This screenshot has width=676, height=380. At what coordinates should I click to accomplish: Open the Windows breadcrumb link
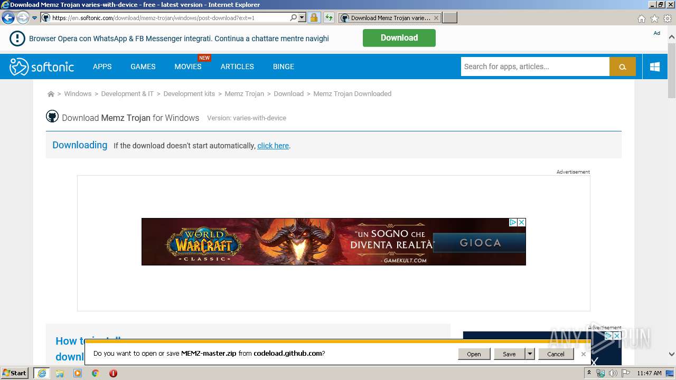point(78,94)
